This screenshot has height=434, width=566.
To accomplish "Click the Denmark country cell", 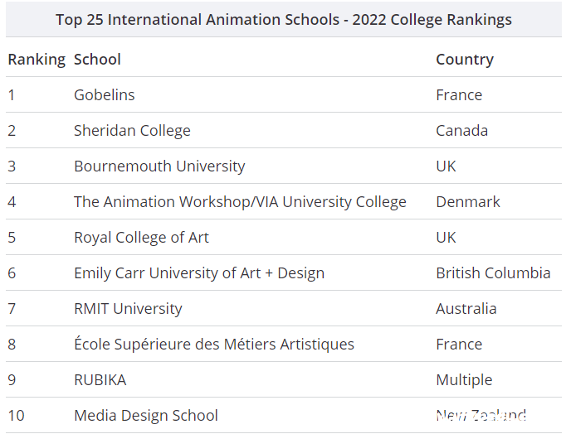I will point(468,202).
